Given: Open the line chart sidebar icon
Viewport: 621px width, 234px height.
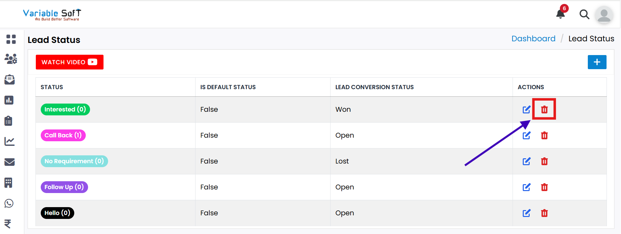Looking at the screenshot, I should [10, 142].
